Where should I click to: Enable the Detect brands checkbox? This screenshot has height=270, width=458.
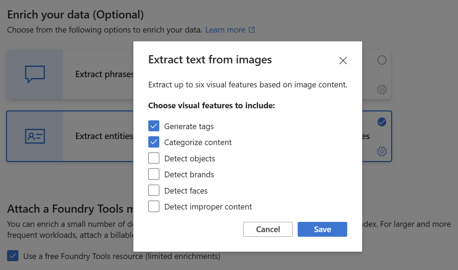[x=154, y=174]
